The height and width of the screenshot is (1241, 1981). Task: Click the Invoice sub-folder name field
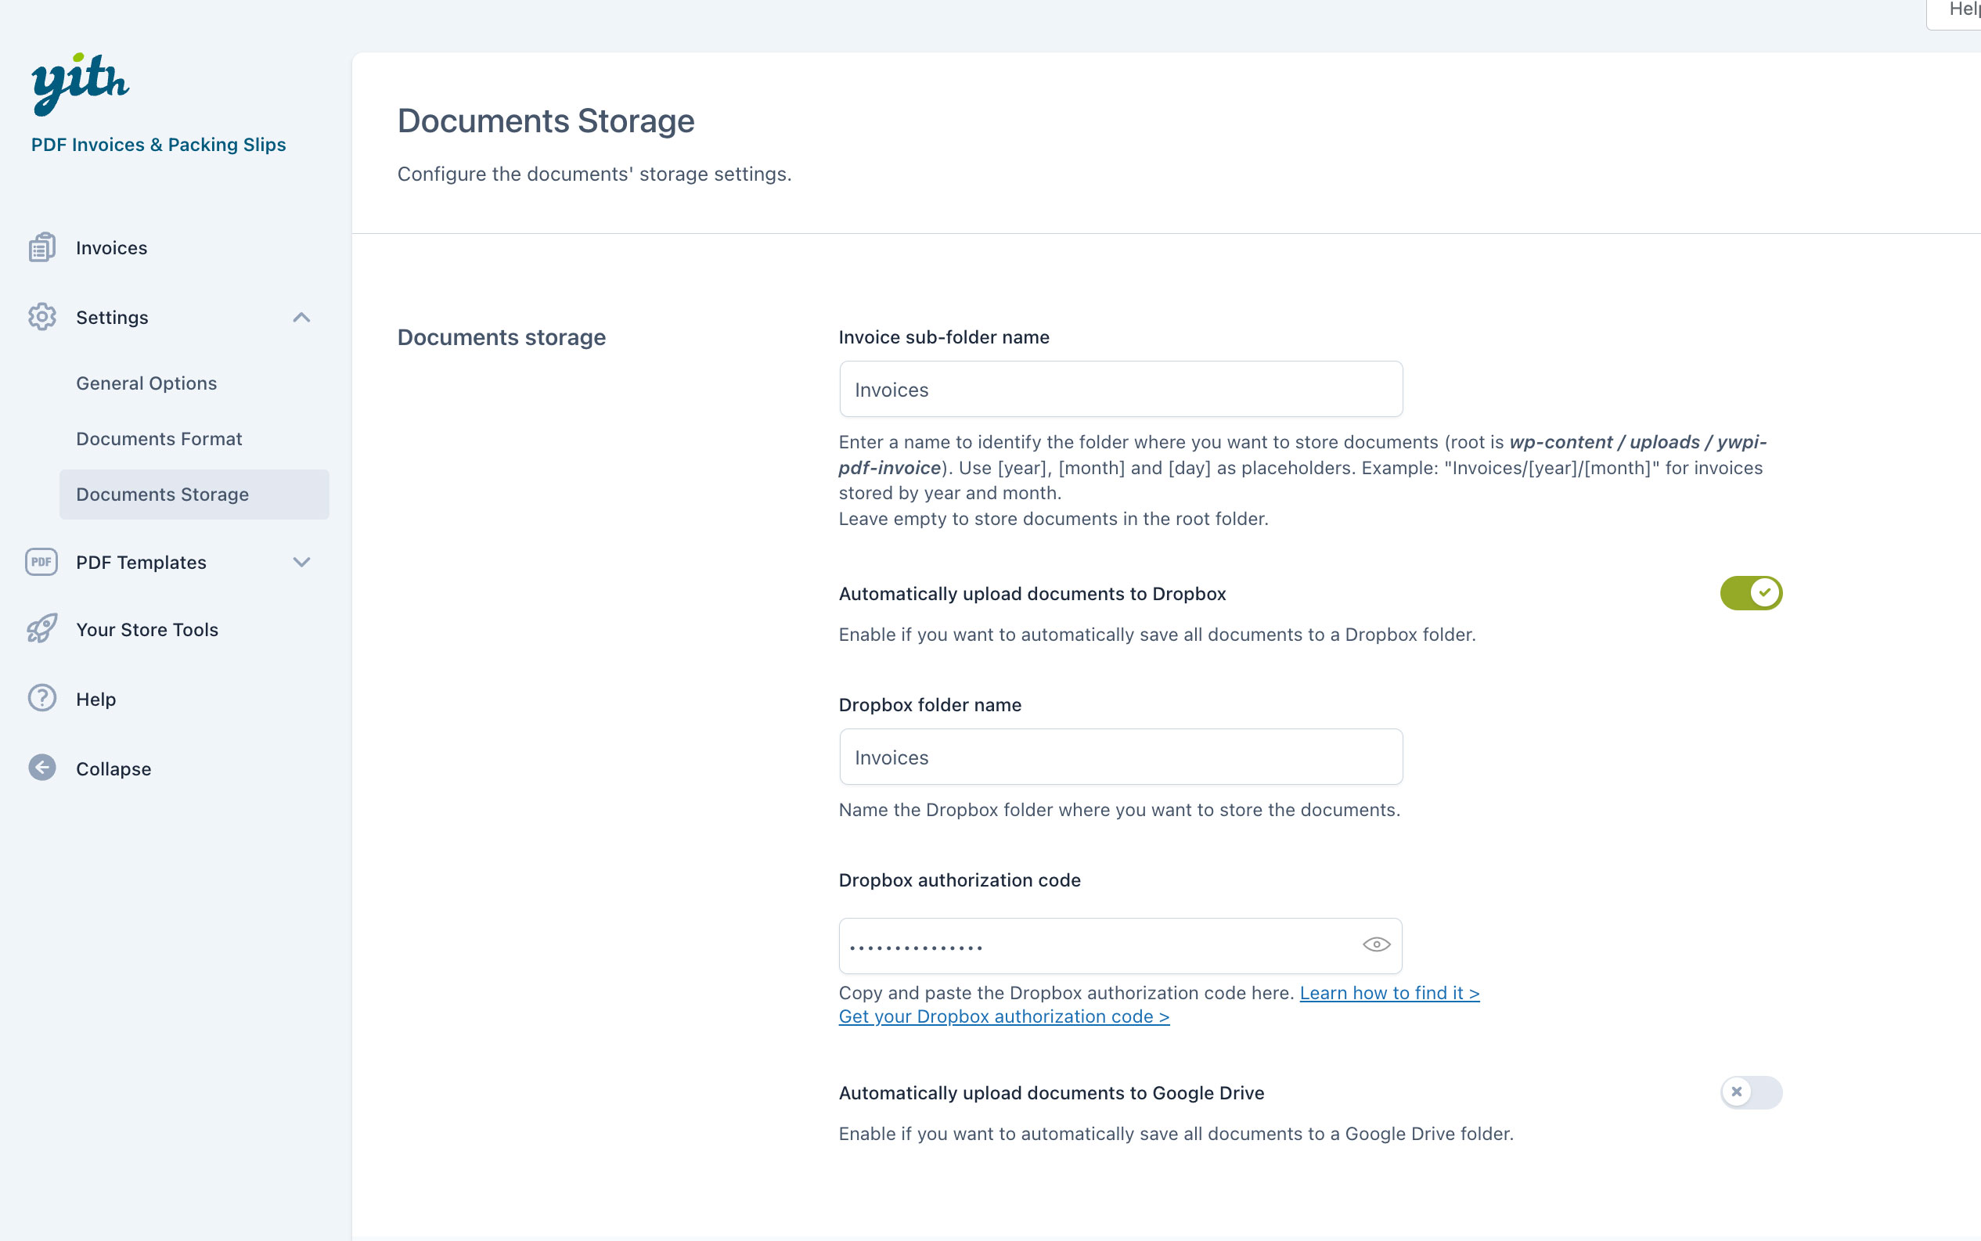click(x=1120, y=390)
